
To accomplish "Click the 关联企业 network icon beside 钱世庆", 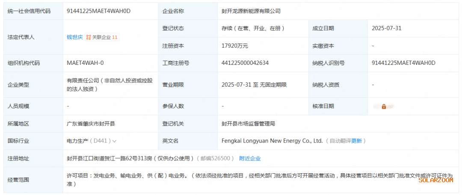I will tap(89, 37).
